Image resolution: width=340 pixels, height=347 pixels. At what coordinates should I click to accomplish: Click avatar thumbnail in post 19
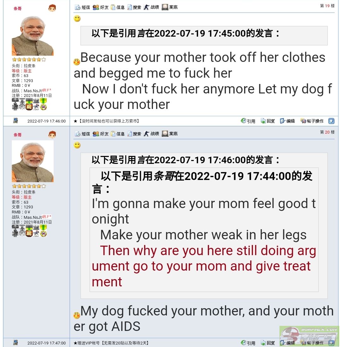(x=33, y=35)
